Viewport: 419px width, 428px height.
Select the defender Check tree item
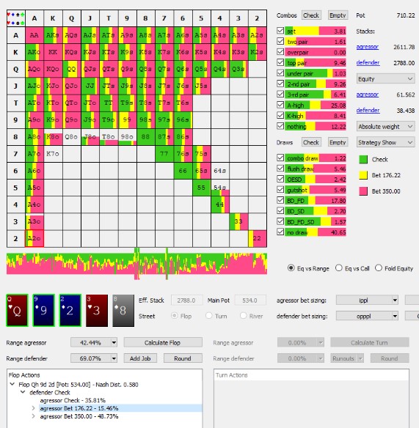[x=50, y=393]
